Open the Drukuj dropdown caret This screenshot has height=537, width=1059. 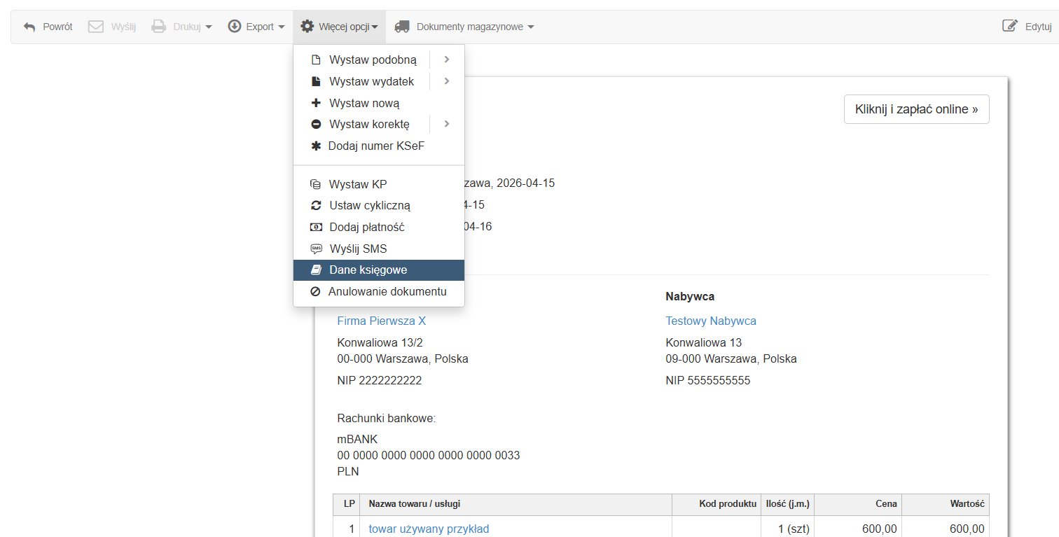(209, 27)
